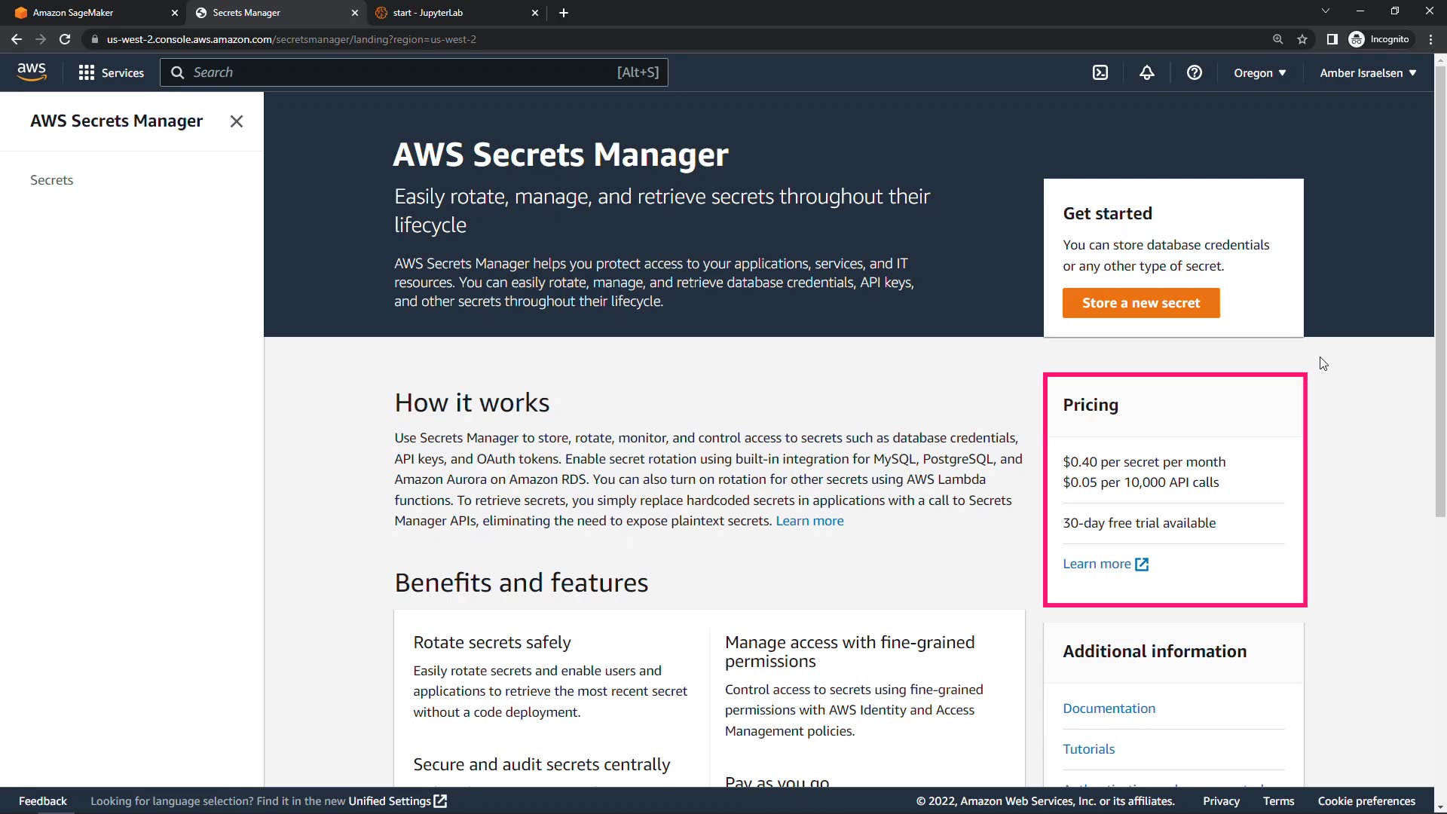Reload the current page

[65, 39]
